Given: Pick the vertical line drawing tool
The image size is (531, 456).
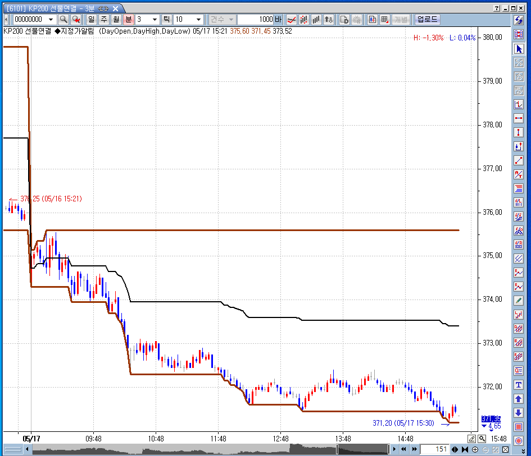Looking at the screenshot, I should click(519, 133).
